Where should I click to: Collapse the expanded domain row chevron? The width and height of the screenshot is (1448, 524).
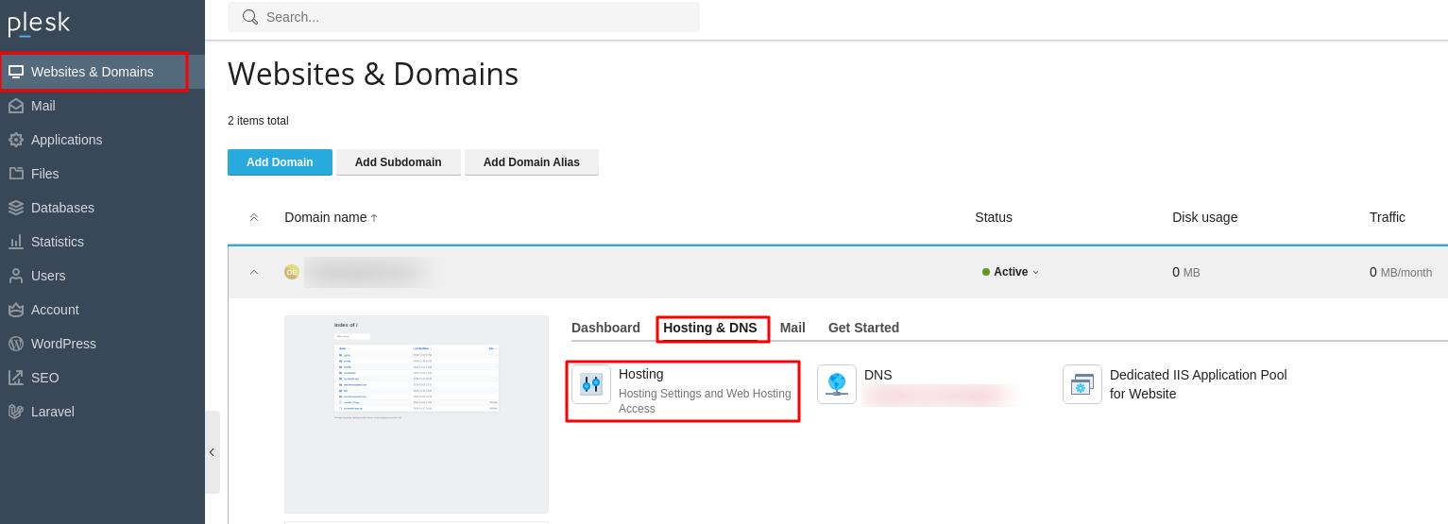[254, 272]
